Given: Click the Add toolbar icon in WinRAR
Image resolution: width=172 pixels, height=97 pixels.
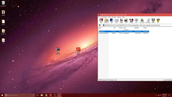Looking at the screenshot, I should pos(101,21).
